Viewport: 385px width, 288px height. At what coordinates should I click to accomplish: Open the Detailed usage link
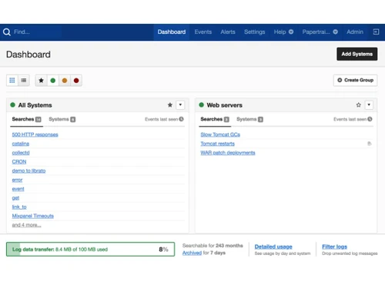[x=273, y=247]
